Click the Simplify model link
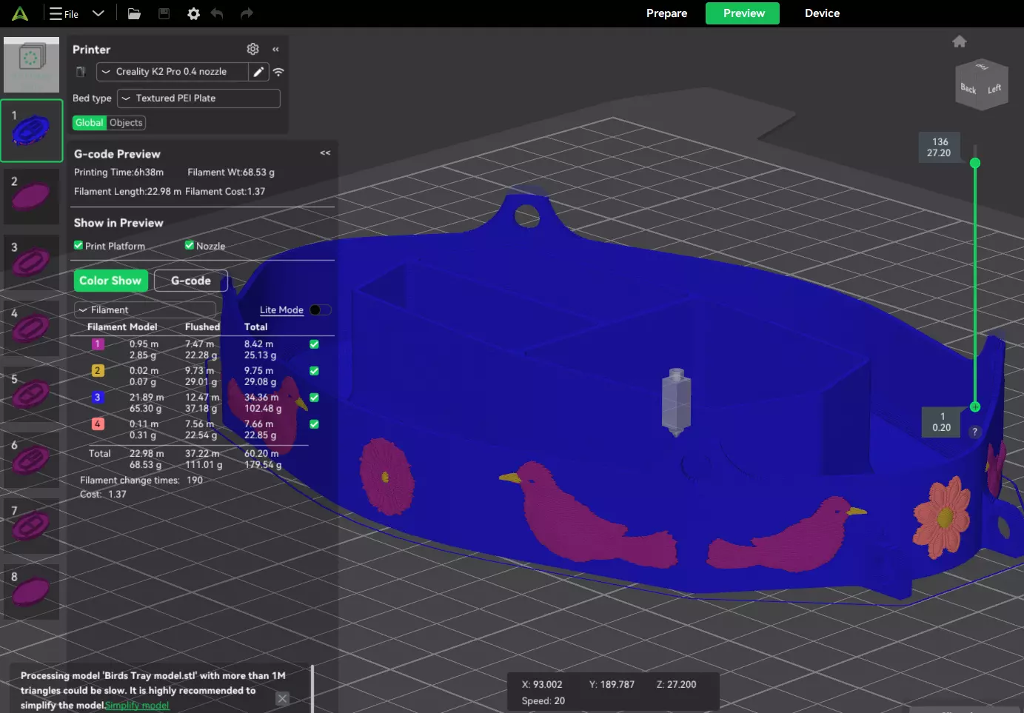 tap(137, 706)
